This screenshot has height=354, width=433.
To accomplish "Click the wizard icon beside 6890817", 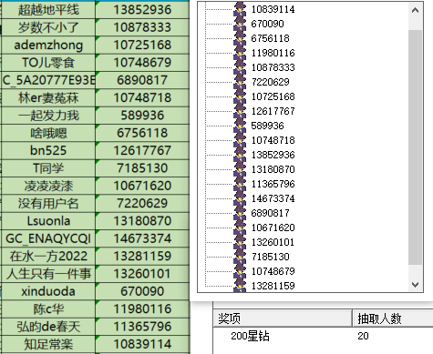I will click(x=240, y=213).
